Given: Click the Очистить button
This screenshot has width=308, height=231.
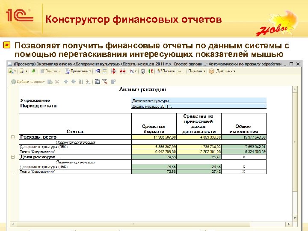Looking at the screenshot, I should tap(50, 71).
